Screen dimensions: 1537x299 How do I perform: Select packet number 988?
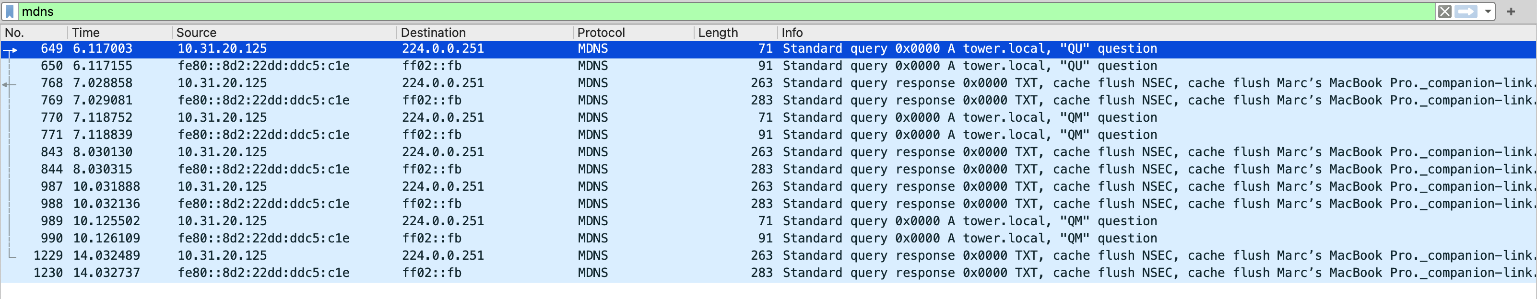tap(768, 204)
